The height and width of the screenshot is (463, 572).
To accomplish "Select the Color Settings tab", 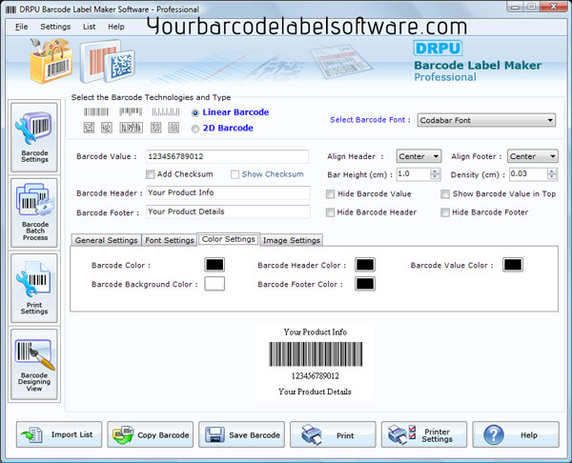I will pyautogui.click(x=229, y=239).
